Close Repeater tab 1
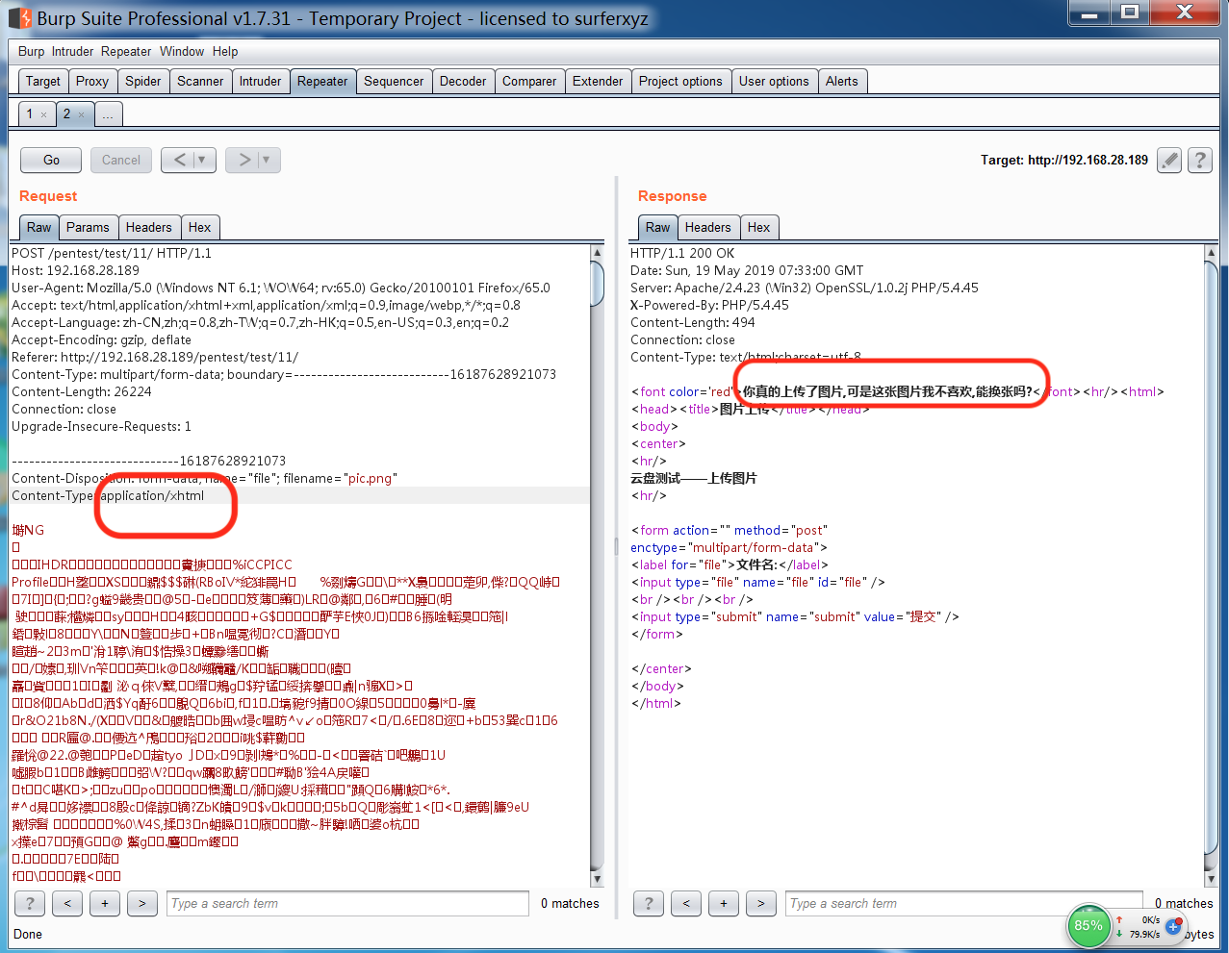The height and width of the screenshot is (953, 1229). [43, 114]
